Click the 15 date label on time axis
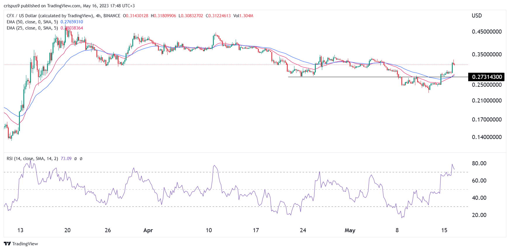 pos(444,230)
